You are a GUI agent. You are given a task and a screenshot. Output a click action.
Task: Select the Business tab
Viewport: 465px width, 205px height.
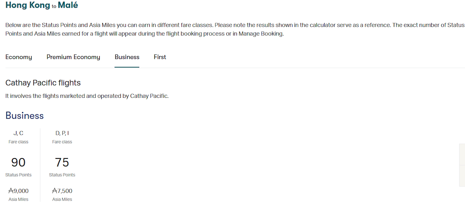point(127,57)
